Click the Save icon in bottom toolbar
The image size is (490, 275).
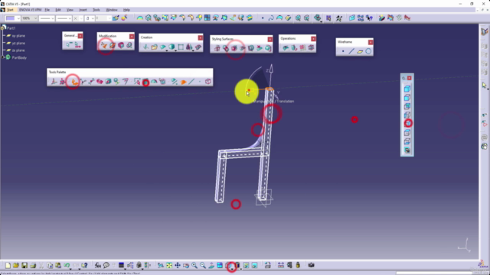click(x=24, y=265)
